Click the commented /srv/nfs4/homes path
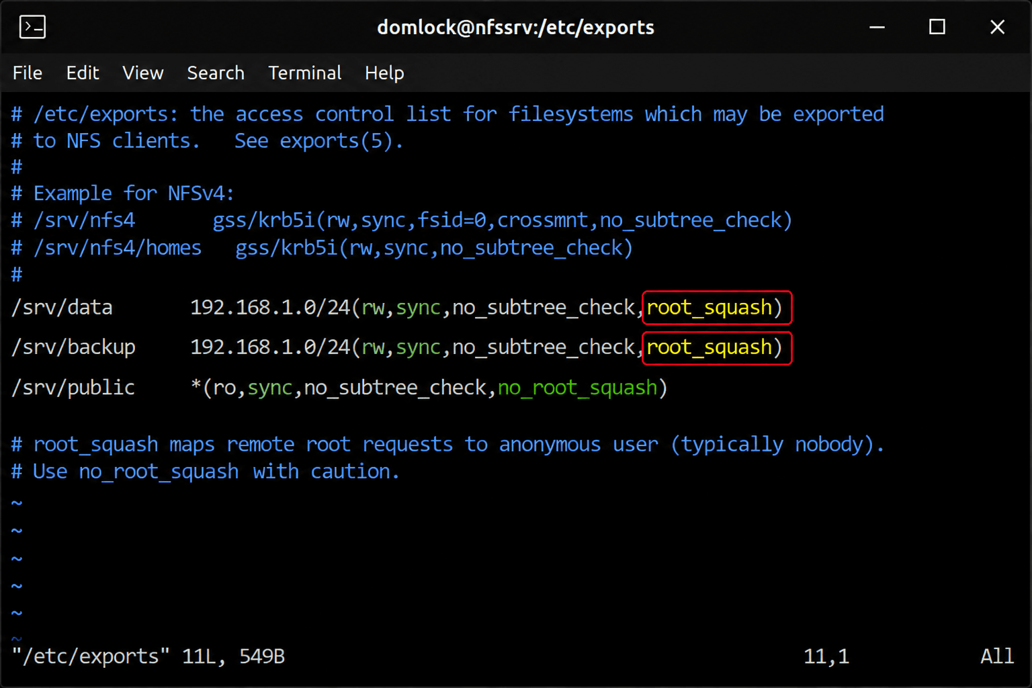Viewport: 1032px width, 688px height. (x=118, y=248)
